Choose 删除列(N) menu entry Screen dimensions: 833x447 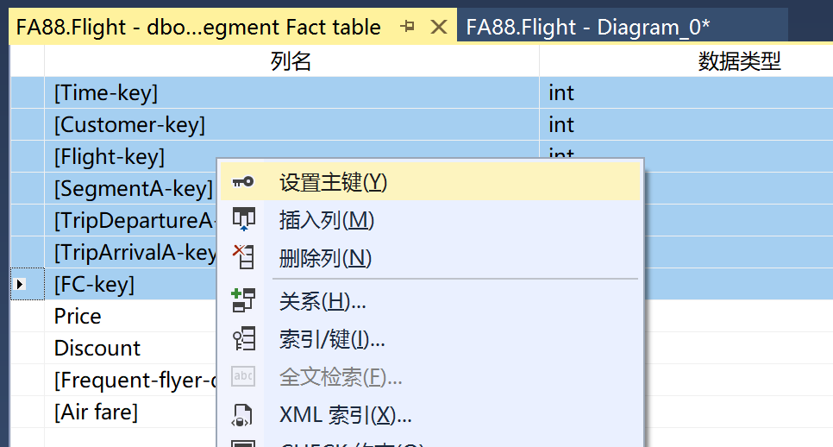click(430, 258)
